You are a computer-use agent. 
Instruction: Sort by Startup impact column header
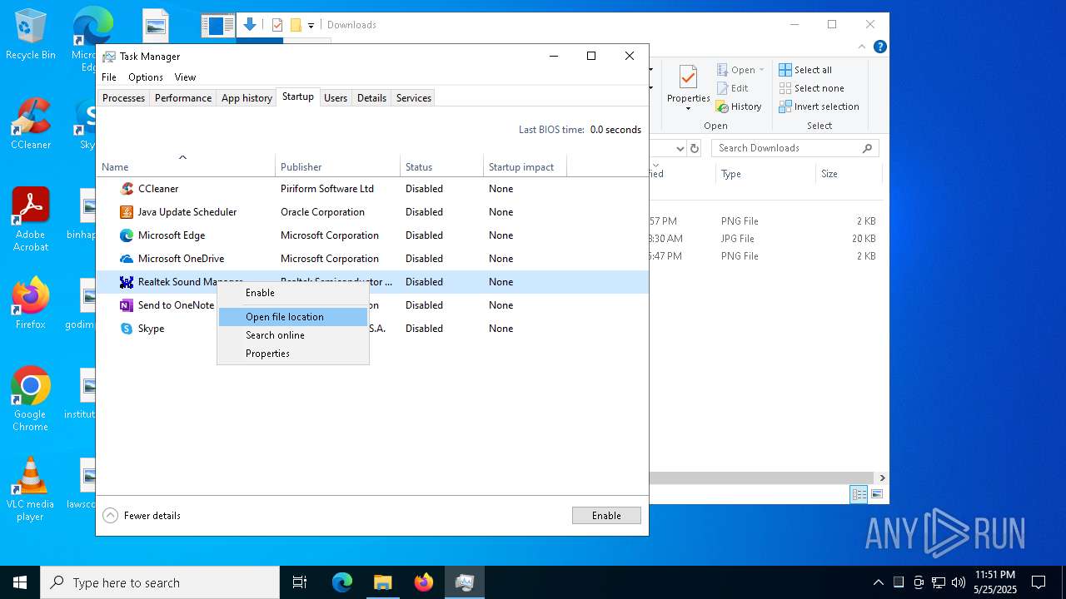526,167
